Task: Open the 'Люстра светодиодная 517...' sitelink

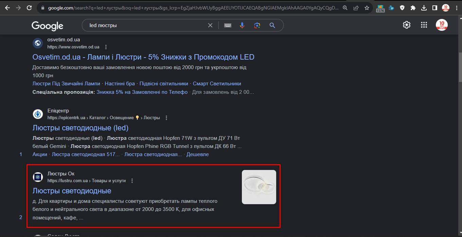Action: coord(86,154)
